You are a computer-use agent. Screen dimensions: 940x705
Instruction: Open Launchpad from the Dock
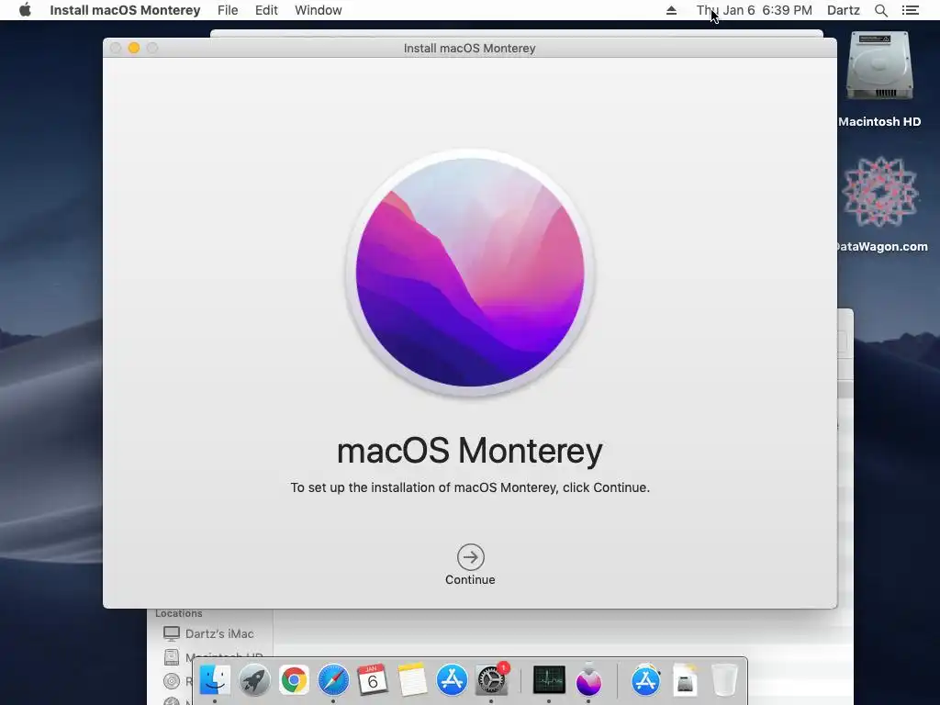pos(254,680)
